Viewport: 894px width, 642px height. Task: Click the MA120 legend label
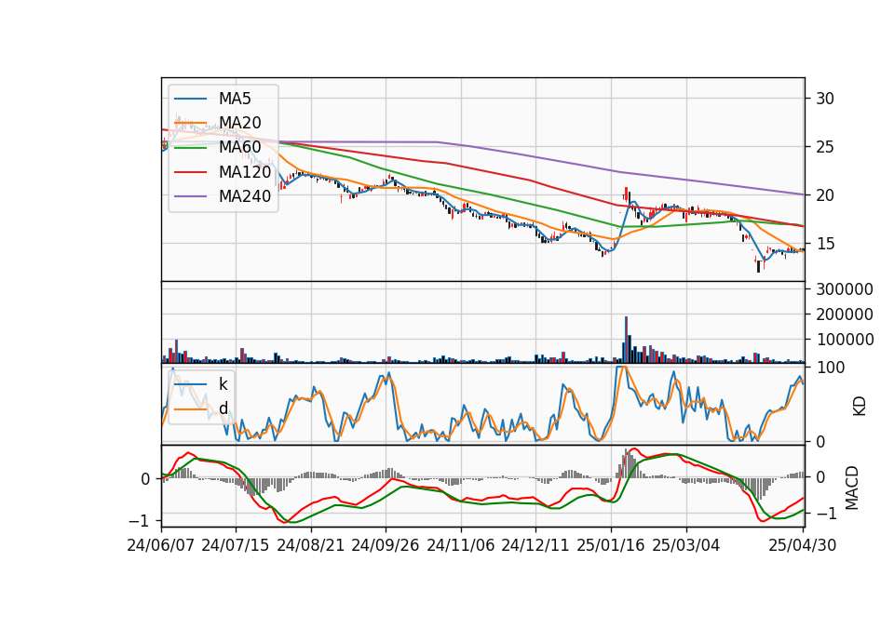pos(245,171)
